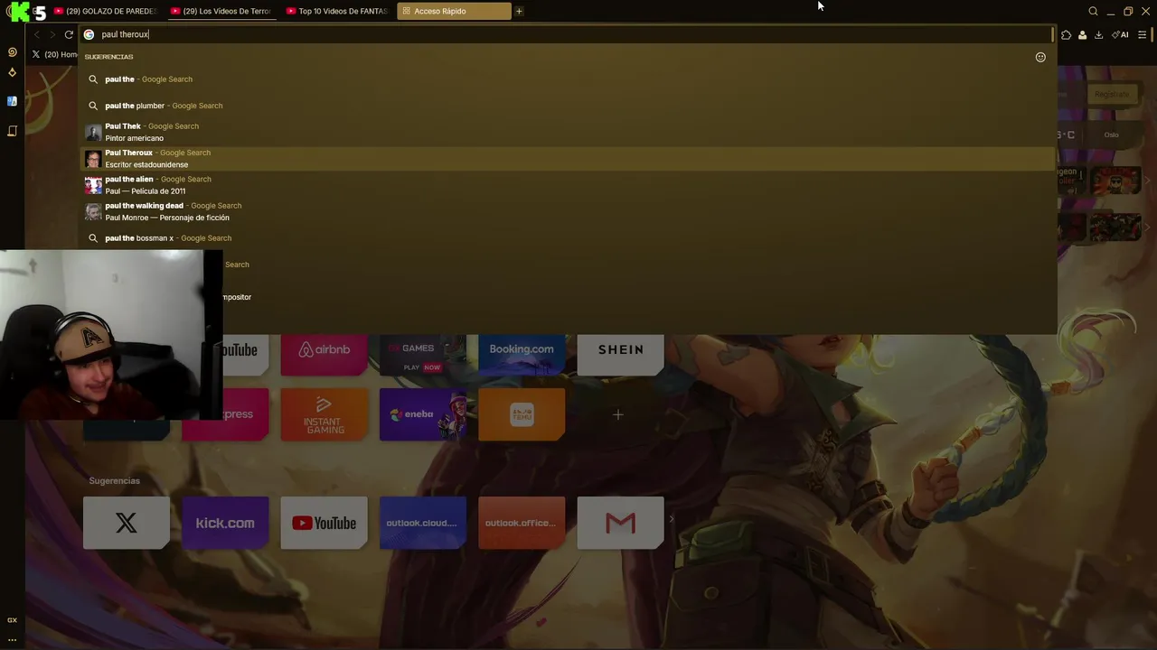Open the notebook icon in the sidebar
The width and height of the screenshot is (1157, 650).
[x=12, y=131]
